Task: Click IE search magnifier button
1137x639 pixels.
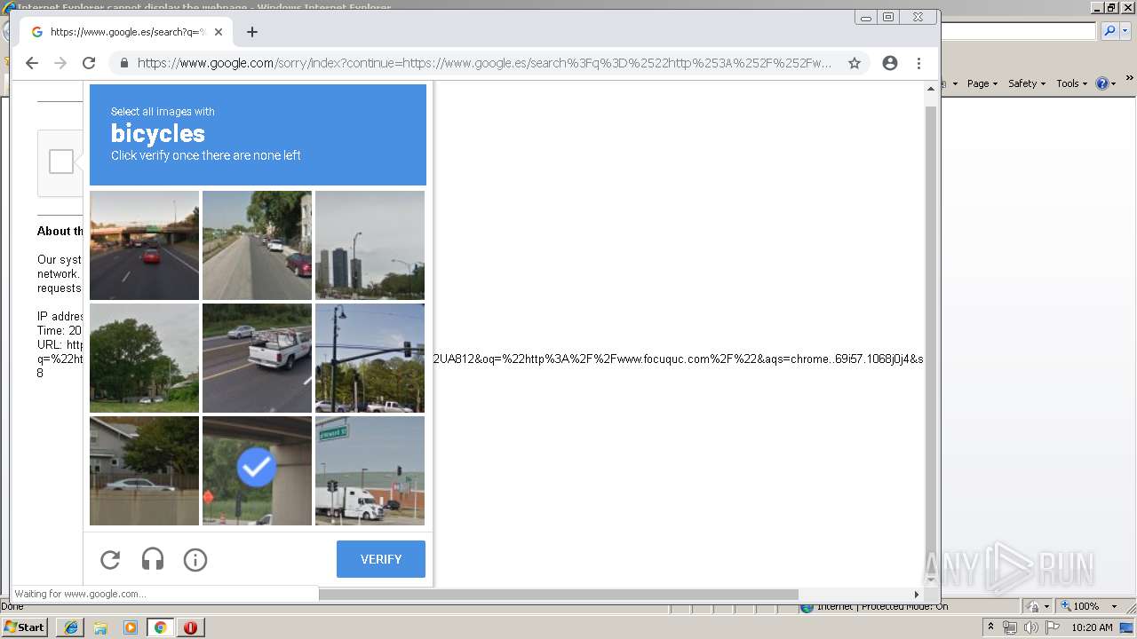Action: pyautogui.click(x=1109, y=31)
